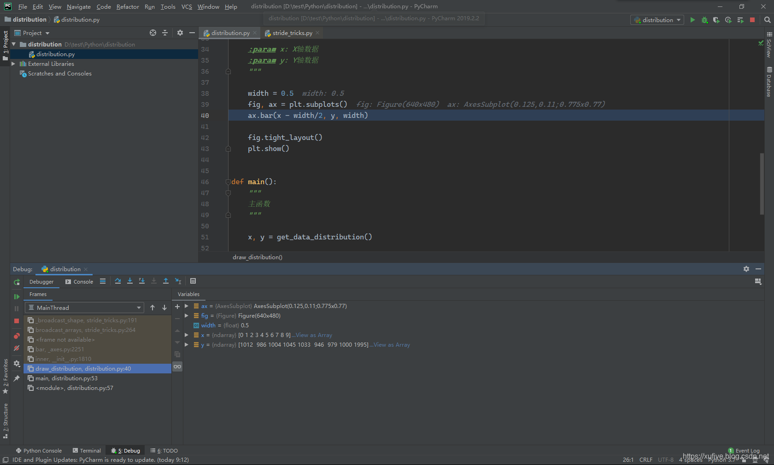This screenshot has height=465, width=774.
Task: Close the distribution.py editor tab
Action: pos(255,33)
